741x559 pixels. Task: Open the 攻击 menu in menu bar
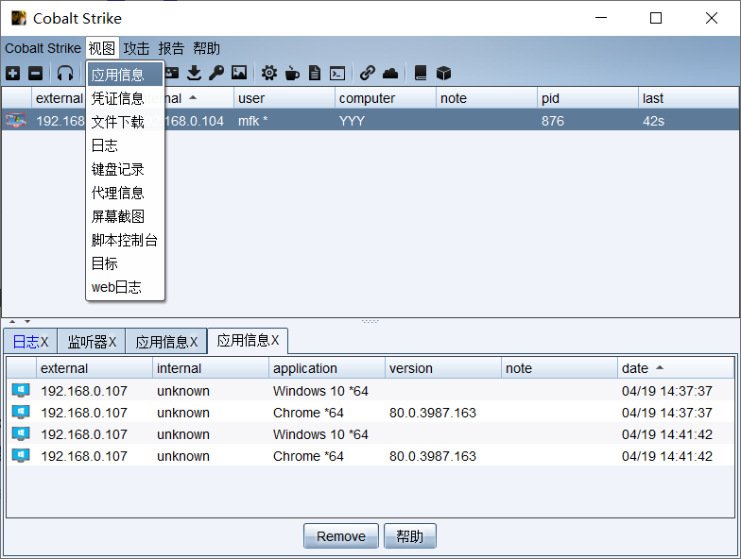click(136, 48)
